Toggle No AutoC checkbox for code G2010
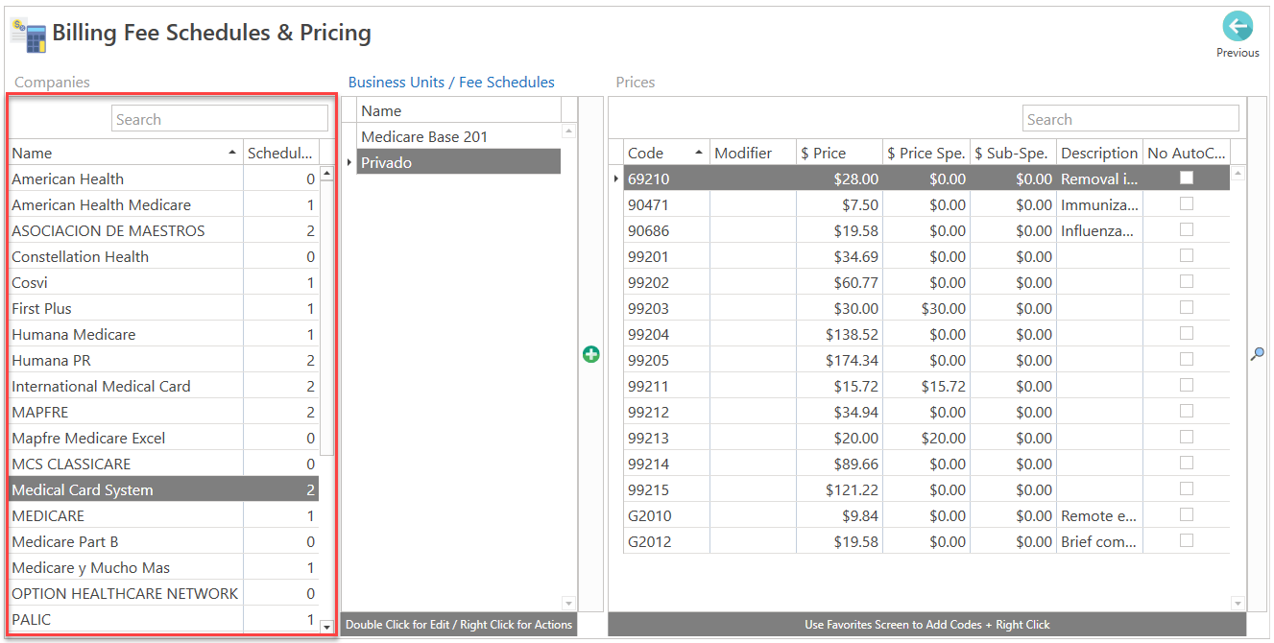Viewport: 1274px width, 643px height. coord(1187,514)
